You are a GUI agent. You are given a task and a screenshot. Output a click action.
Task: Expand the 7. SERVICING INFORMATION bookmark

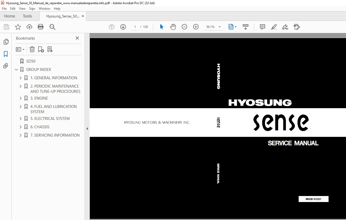coord(21,135)
